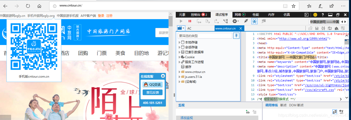Viewport: 351px width, 120px height.
Task: Click the 意见反馈 button
Action: point(152,92)
